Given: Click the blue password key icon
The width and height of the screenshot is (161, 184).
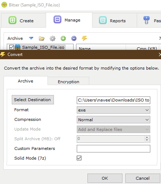Looking at the screenshot, I should (x=146, y=20).
